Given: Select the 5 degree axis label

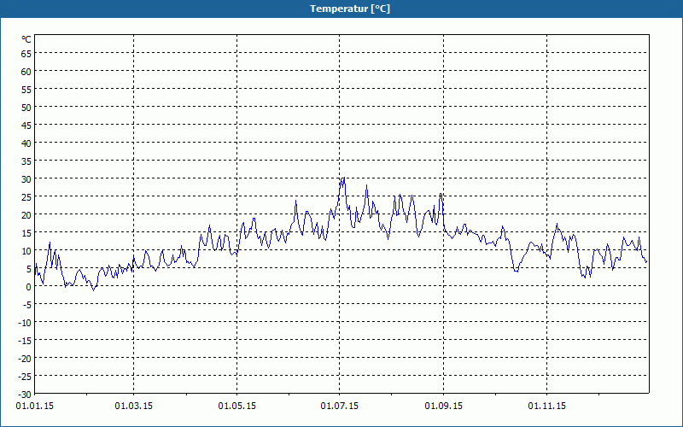Looking at the screenshot, I should point(29,269).
